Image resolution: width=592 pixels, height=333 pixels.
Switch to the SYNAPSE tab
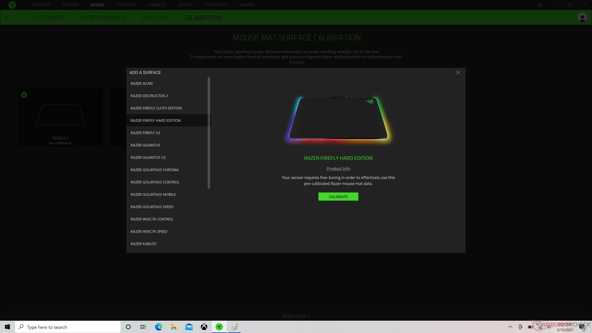[x=41, y=5]
